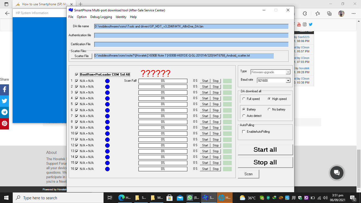Click Stop for port 8

coord(216,122)
